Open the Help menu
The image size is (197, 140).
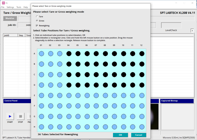coord(26,7)
